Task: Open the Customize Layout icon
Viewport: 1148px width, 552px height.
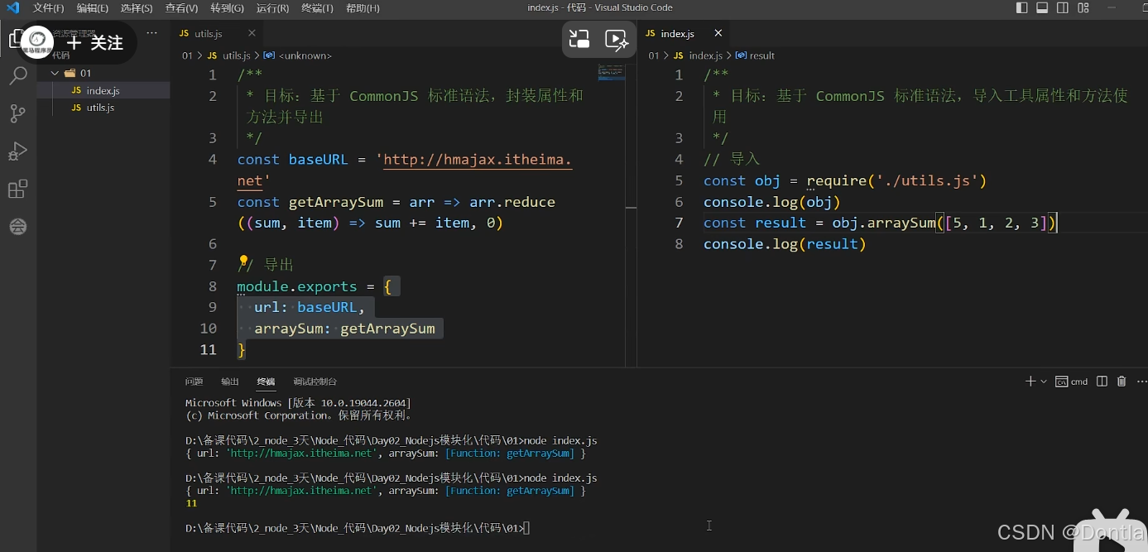Action: pos(1083,7)
